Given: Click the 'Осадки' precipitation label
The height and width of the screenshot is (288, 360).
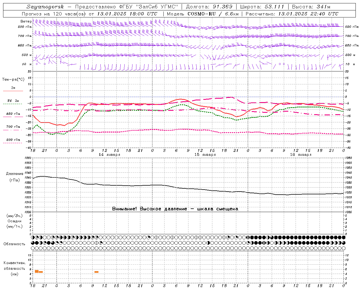Looking at the screenshot, I should (x=15, y=221).
